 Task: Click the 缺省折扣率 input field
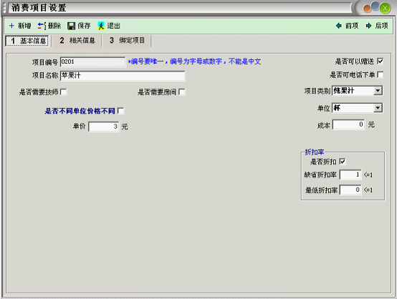coord(350,175)
